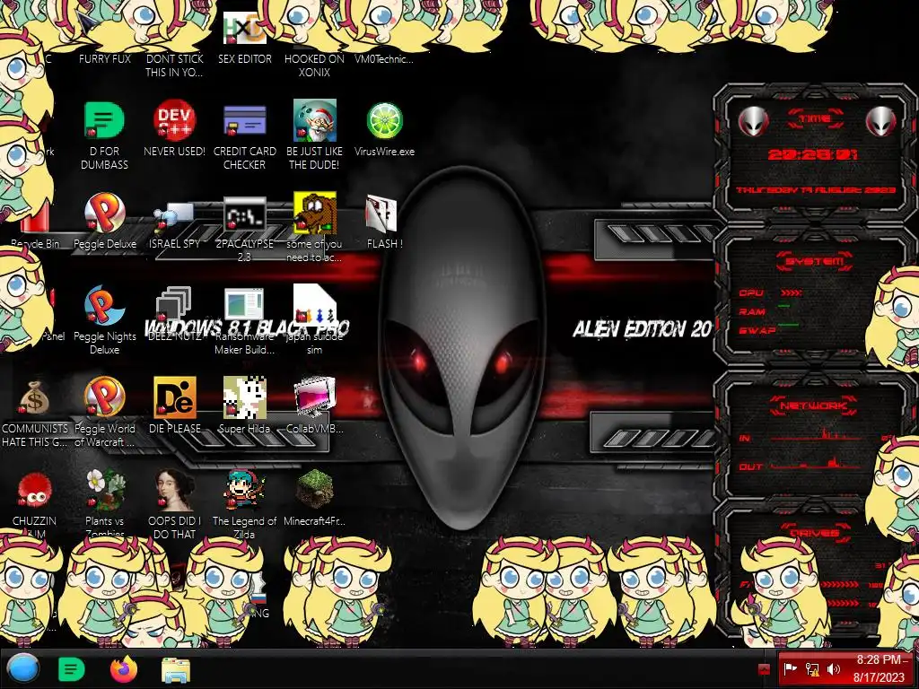Open the FLASH ! solitaire cards icon
This screenshot has height=689, width=919.
tap(381, 214)
